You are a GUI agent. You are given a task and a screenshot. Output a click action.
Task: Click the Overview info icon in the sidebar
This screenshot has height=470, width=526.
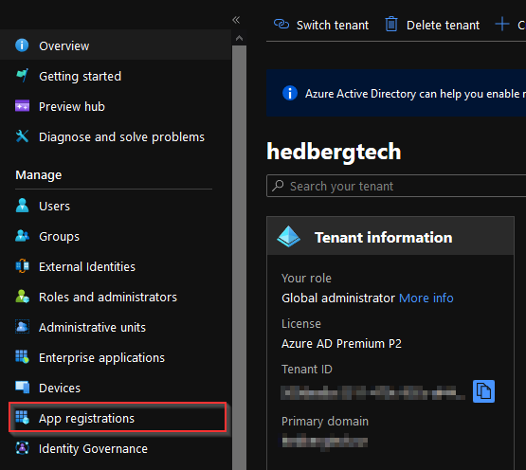pos(22,45)
